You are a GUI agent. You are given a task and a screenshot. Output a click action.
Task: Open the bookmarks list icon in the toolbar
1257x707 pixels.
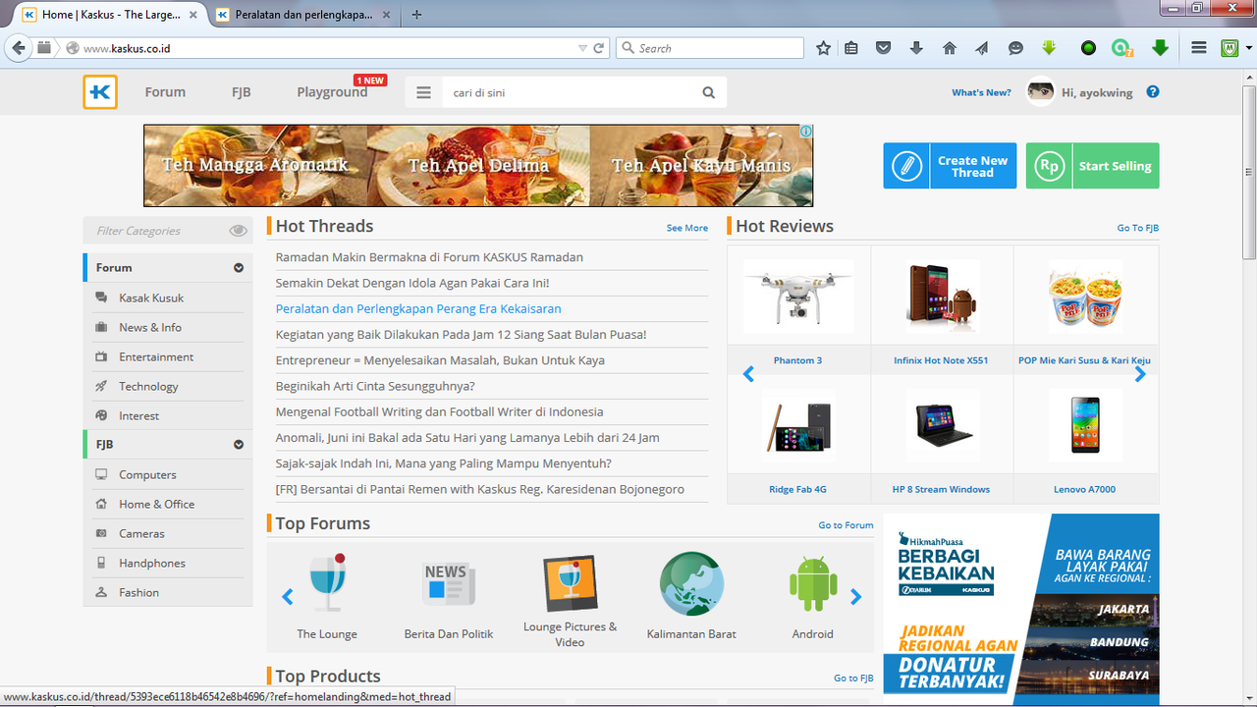tap(851, 47)
